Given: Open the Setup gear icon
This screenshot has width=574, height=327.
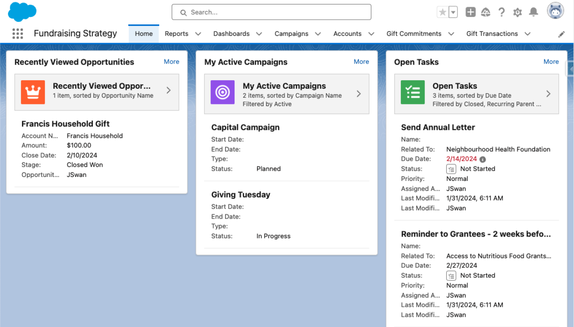Looking at the screenshot, I should point(517,12).
